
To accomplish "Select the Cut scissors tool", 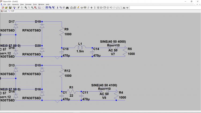I will pyautogui.click(x=57, y=8).
